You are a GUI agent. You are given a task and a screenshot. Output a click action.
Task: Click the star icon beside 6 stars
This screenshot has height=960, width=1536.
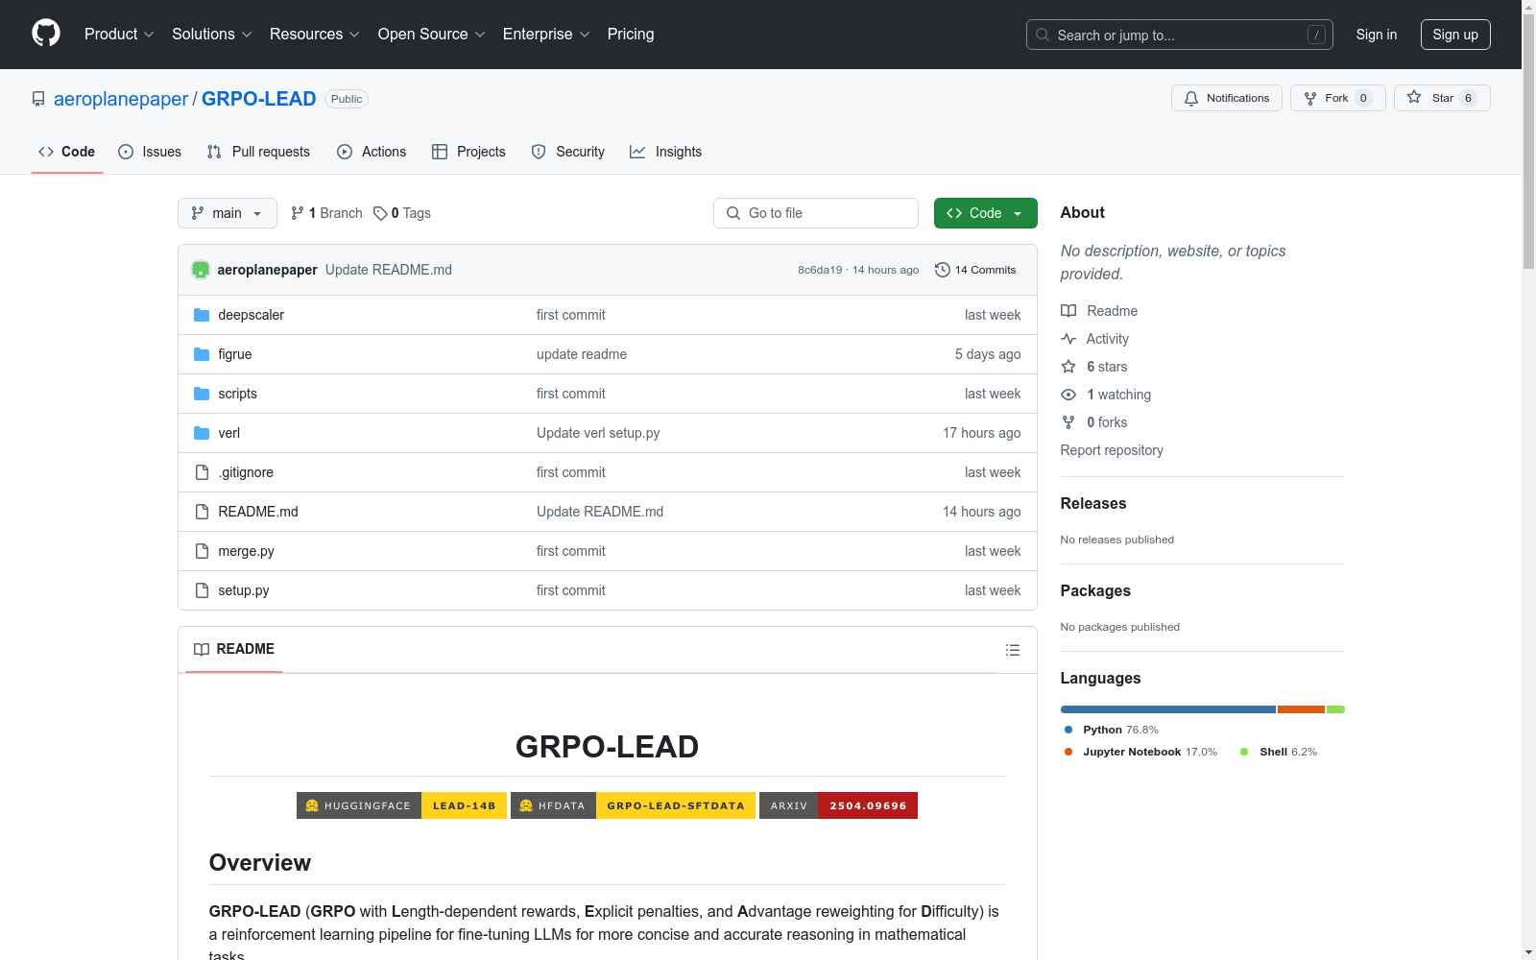1068,367
